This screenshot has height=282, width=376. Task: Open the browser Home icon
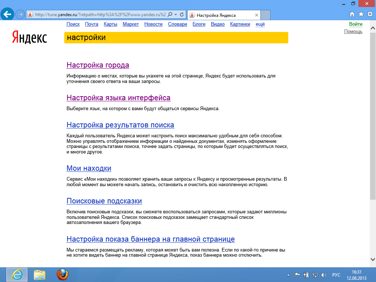[352, 14]
